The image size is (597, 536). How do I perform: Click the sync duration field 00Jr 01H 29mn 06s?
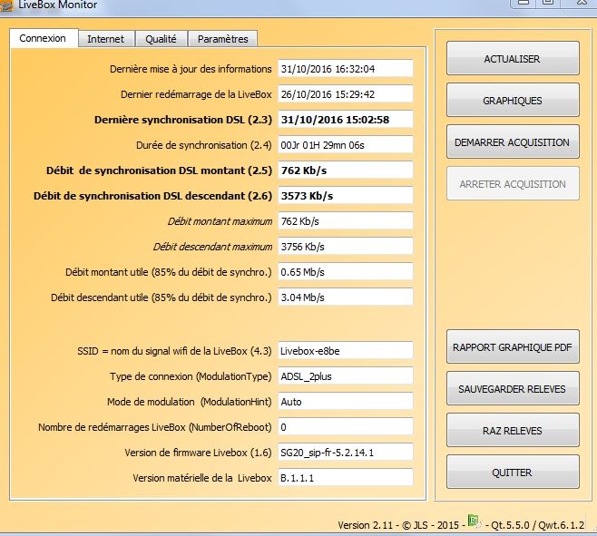coord(346,145)
